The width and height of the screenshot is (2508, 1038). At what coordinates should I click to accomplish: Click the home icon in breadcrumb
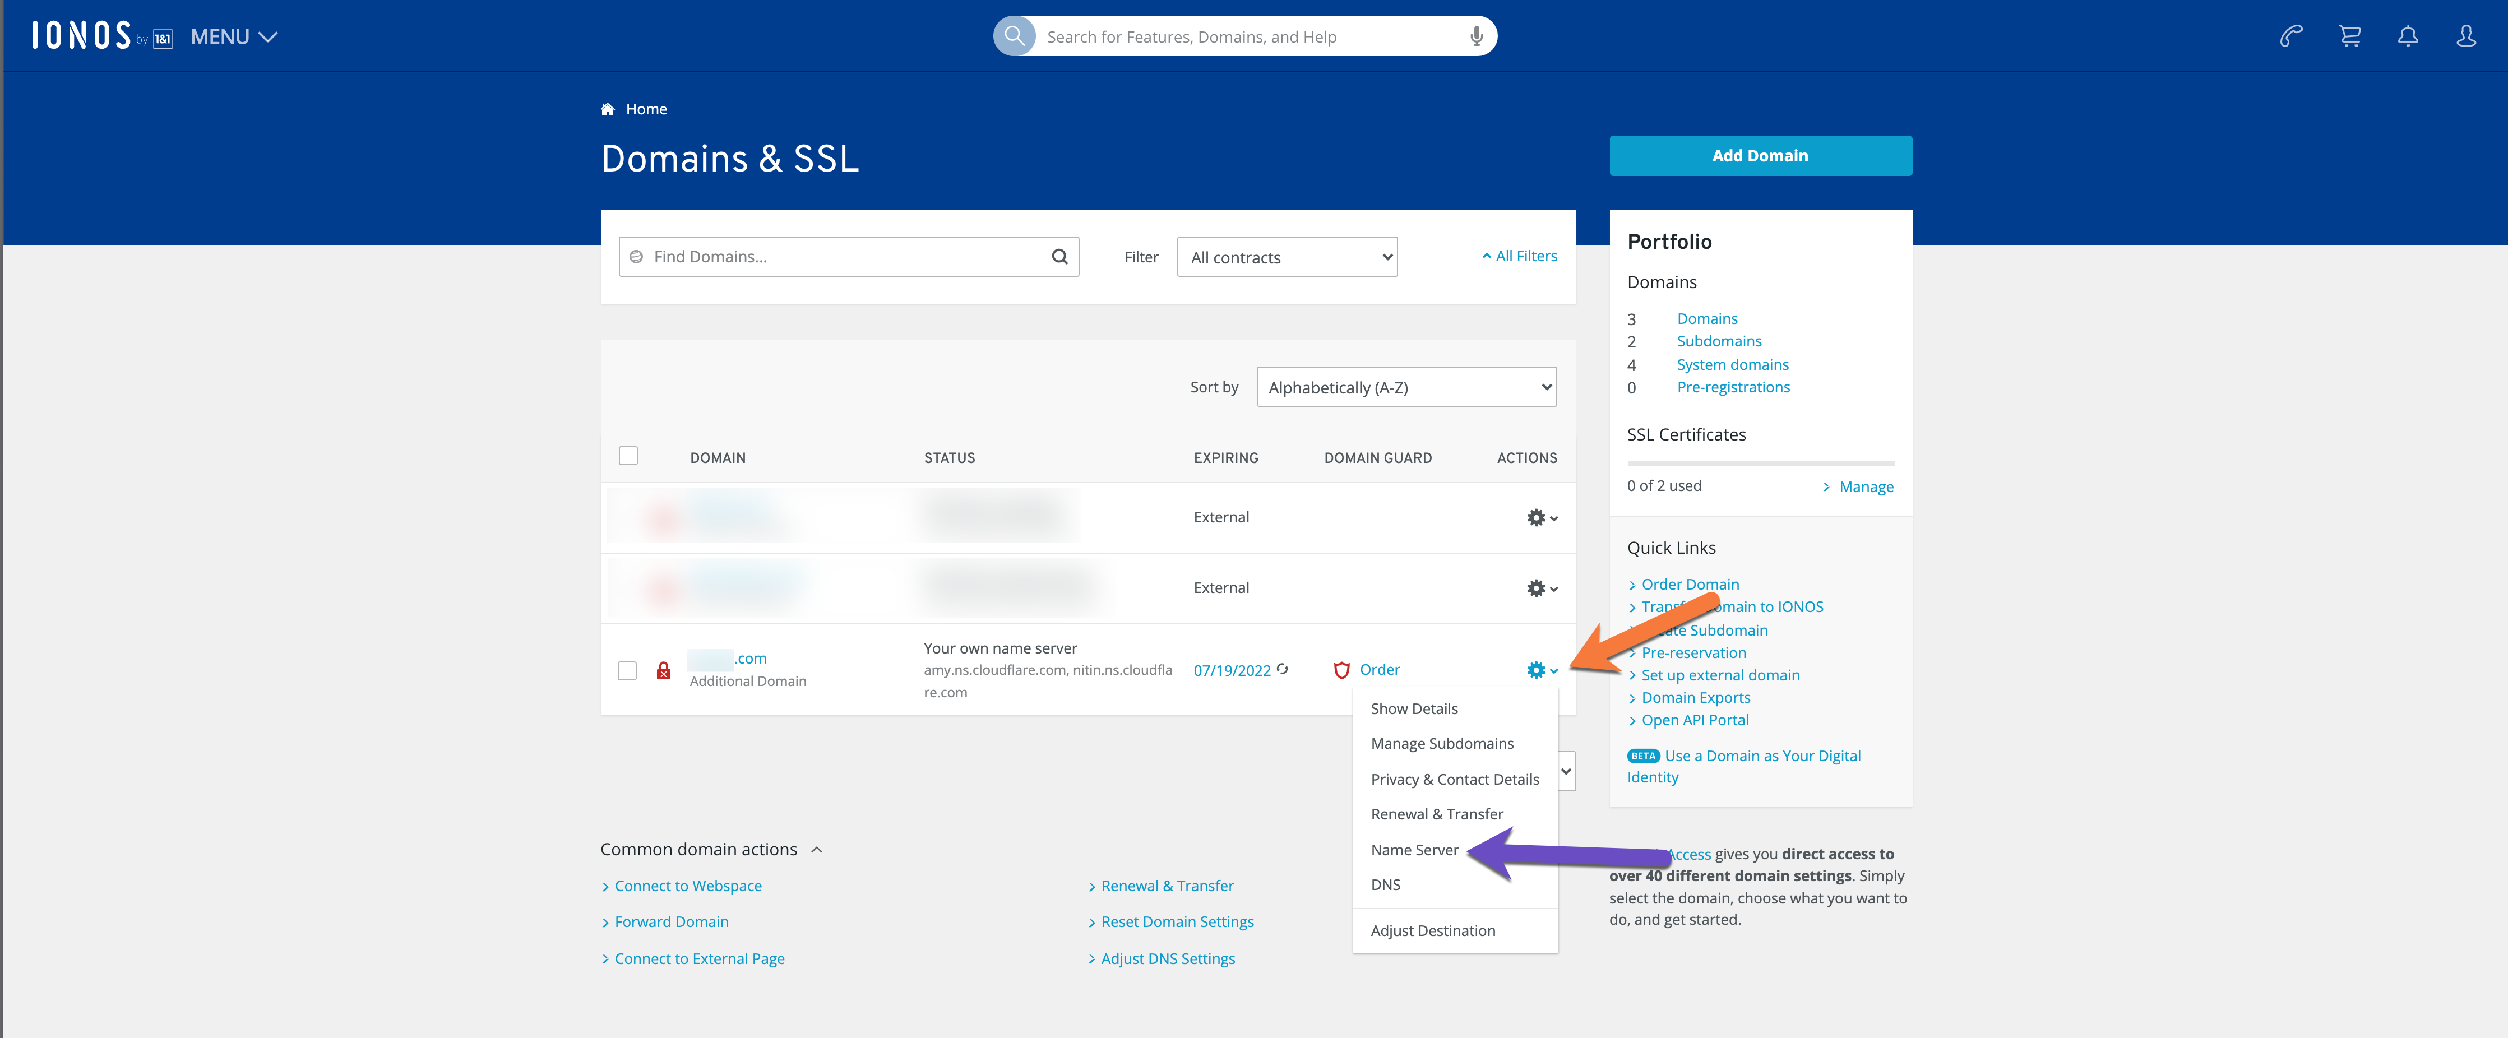[608, 109]
